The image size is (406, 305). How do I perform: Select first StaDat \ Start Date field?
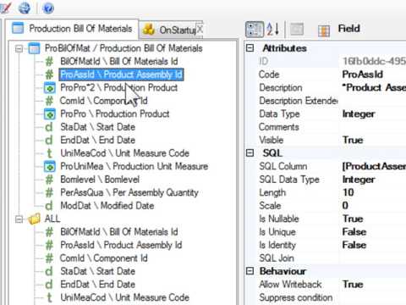pyautogui.click(x=97, y=127)
